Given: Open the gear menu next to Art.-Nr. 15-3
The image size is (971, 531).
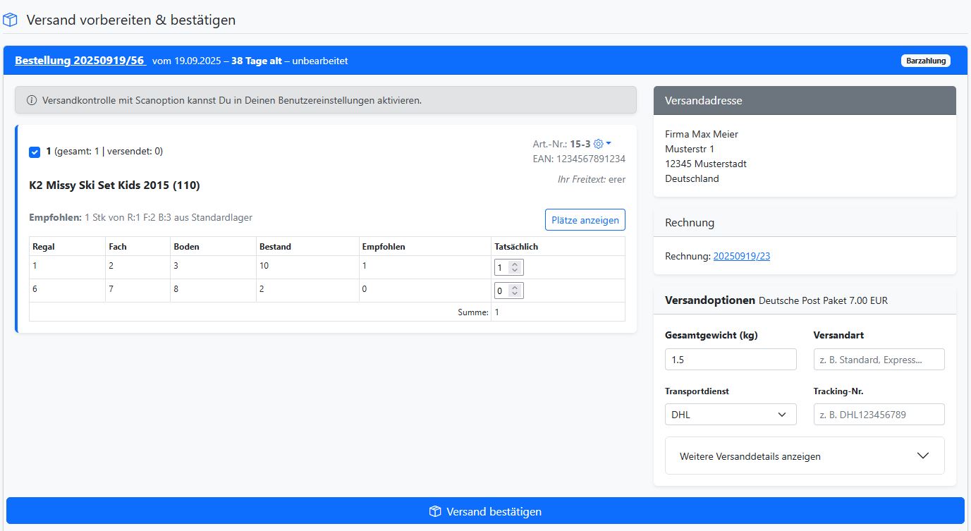Looking at the screenshot, I should pyautogui.click(x=602, y=144).
